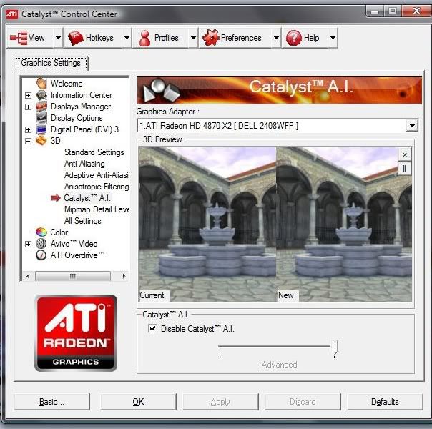Toggle Disable Catalyst A.I. checkbox
This screenshot has height=429, width=432.
(152, 329)
